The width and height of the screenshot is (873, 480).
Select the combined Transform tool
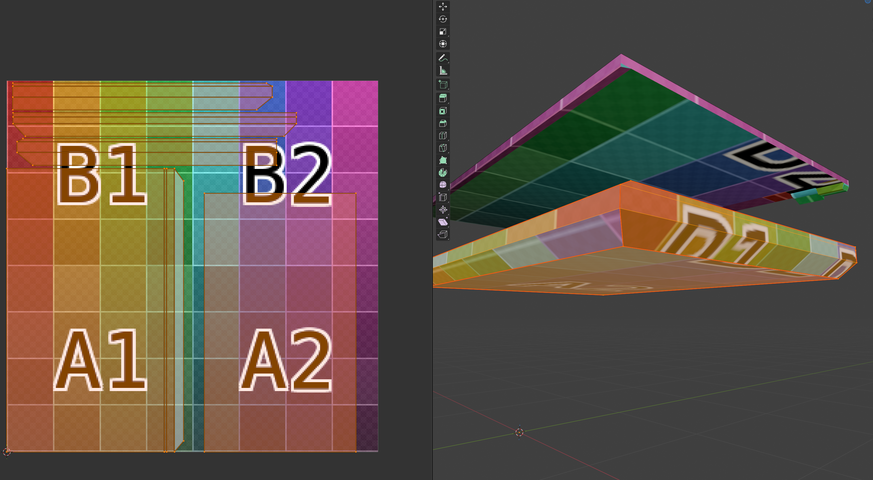pos(443,44)
